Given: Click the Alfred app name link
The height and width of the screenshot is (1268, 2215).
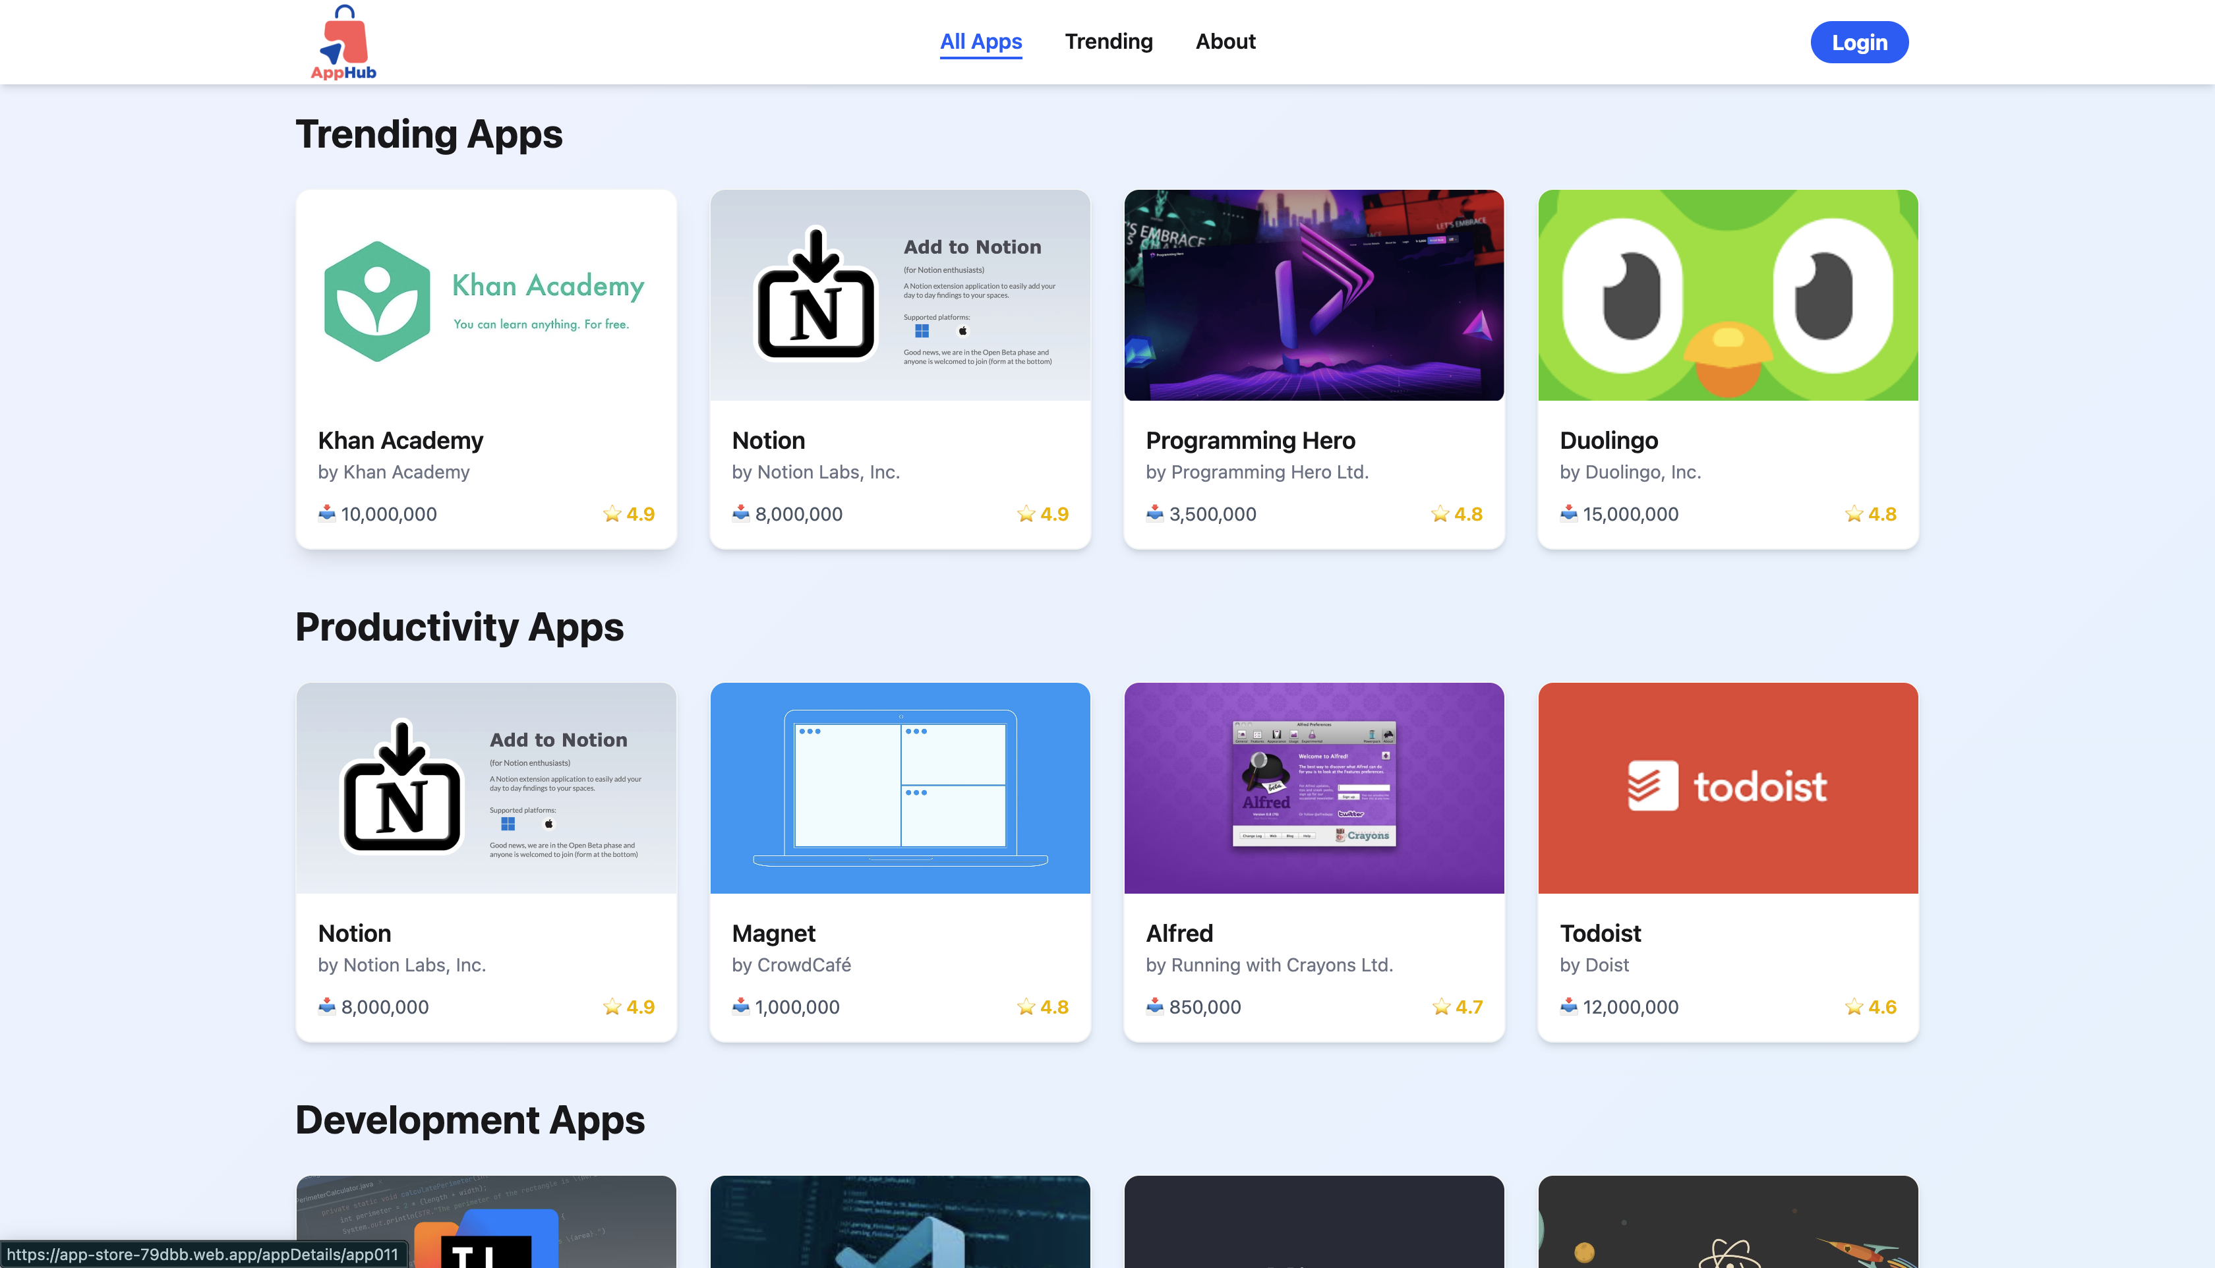Looking at the screenshot, I should [x=1179, y=933].
